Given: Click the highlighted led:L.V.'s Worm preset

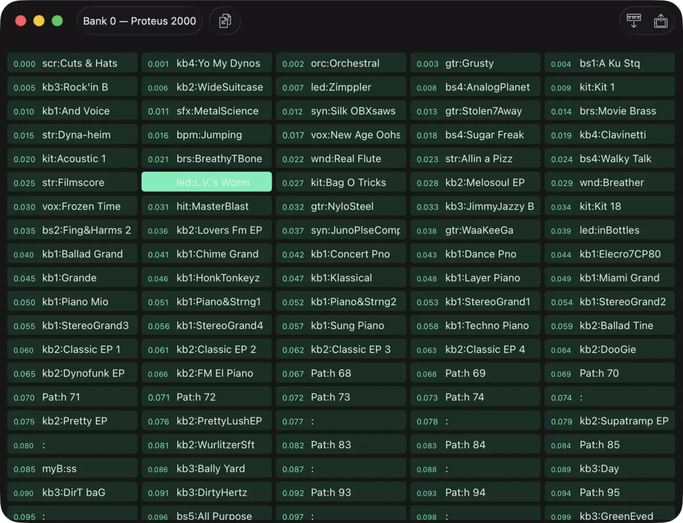Looking at the screenshot, I should (x=207, y=183).
